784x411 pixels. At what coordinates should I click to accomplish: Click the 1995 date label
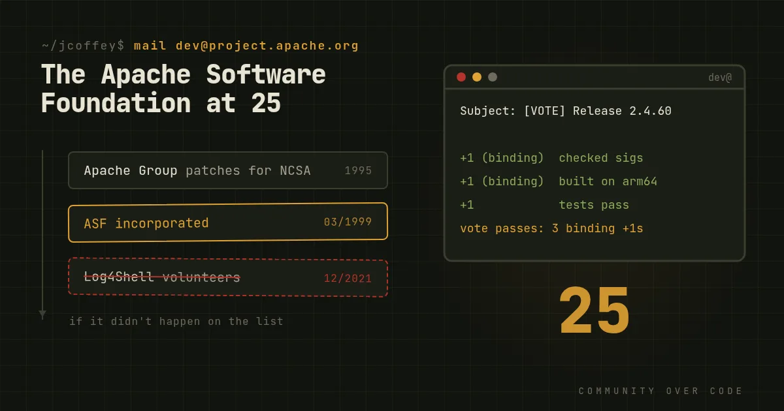coord(358,171)
